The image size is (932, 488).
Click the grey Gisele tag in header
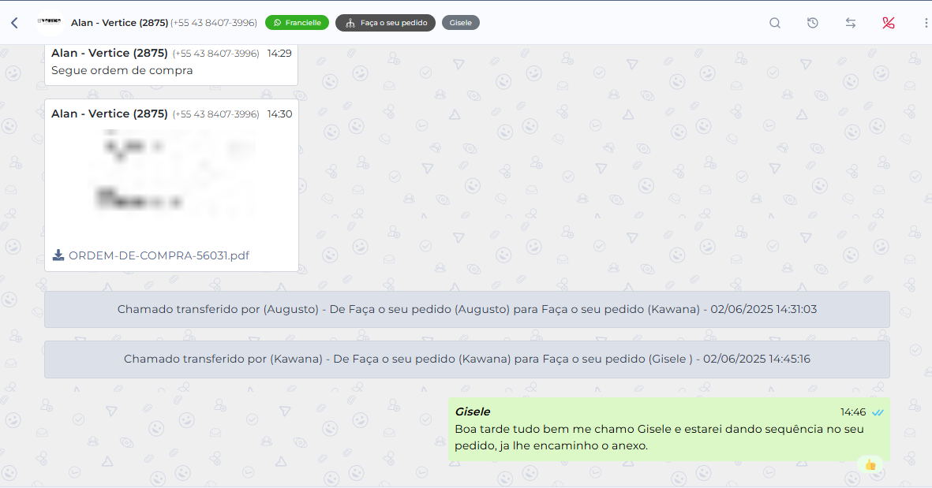tap(461, 23)
